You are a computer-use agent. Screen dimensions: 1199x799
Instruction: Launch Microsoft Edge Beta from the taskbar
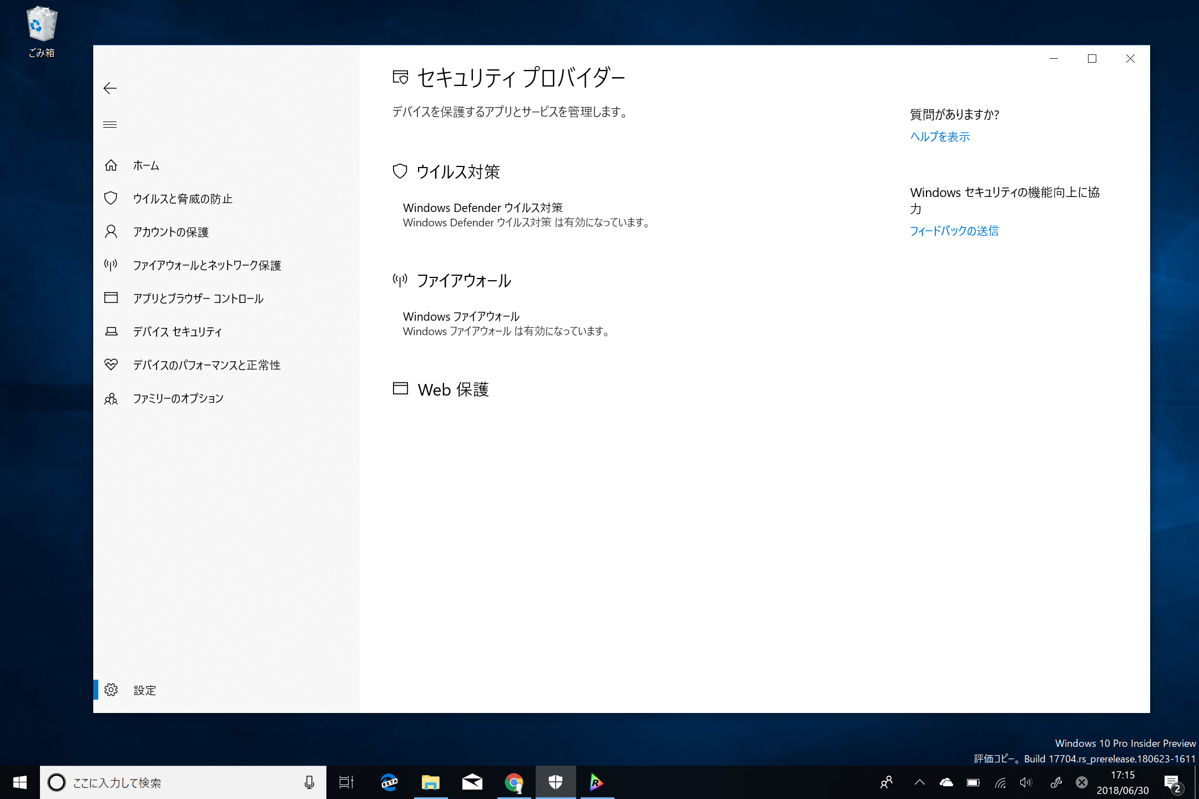389,782
